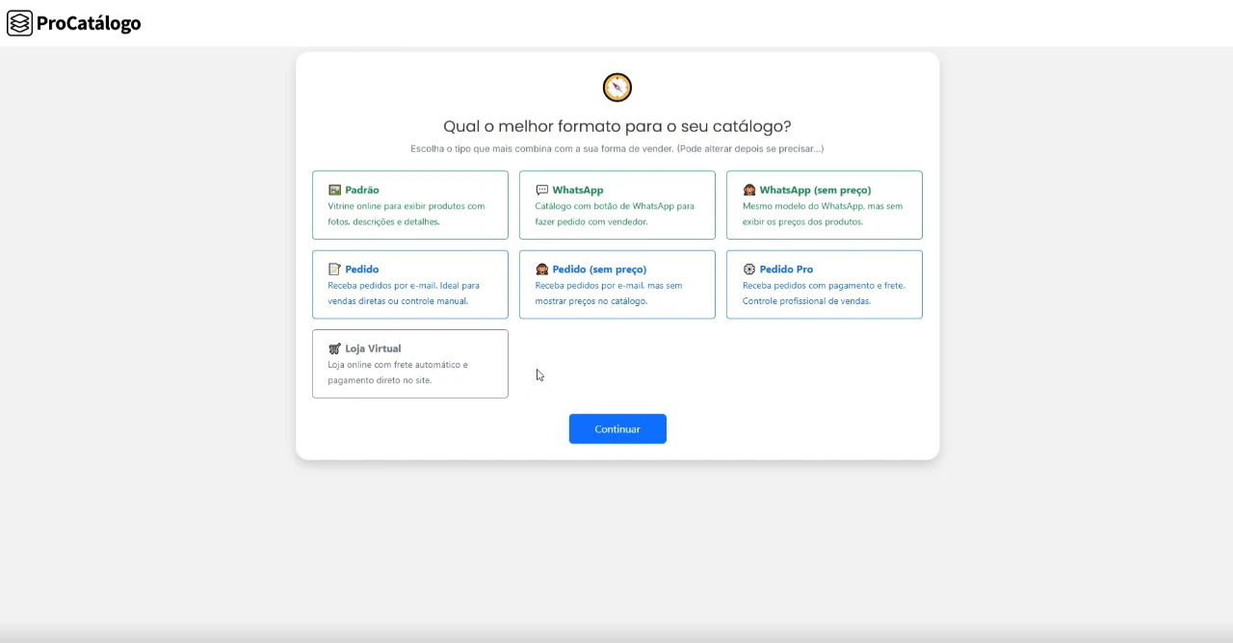Select the Pedido Pro option card
Screen dimensions: 1233x643
[825, 284]
